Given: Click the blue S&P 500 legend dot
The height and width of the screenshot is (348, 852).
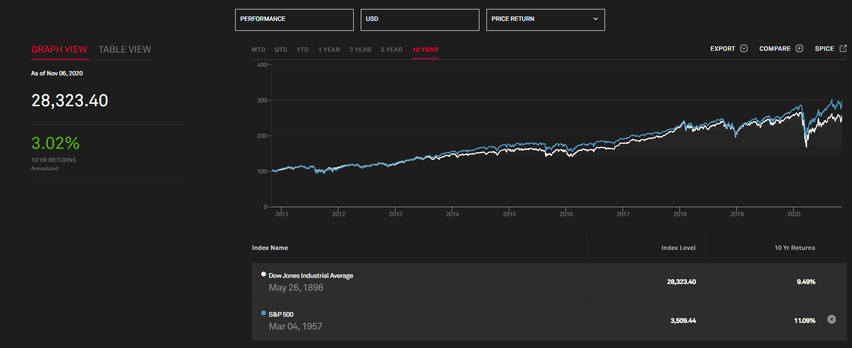Looking at the screenshot, I should pos(264,313).
